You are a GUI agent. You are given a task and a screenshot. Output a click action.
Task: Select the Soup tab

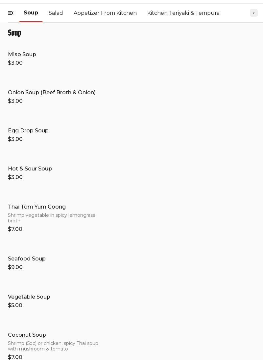[31, 12]
